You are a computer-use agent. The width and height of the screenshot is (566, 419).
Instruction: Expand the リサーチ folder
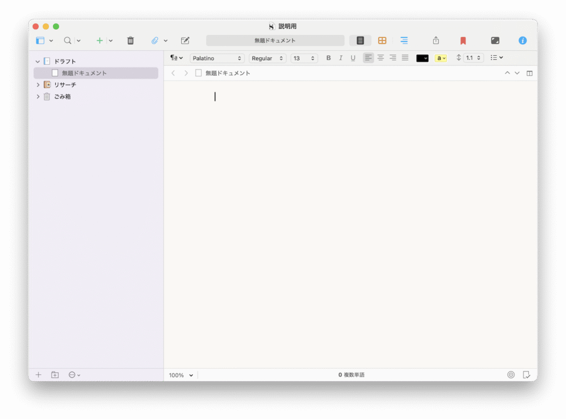tap(38, 85)
